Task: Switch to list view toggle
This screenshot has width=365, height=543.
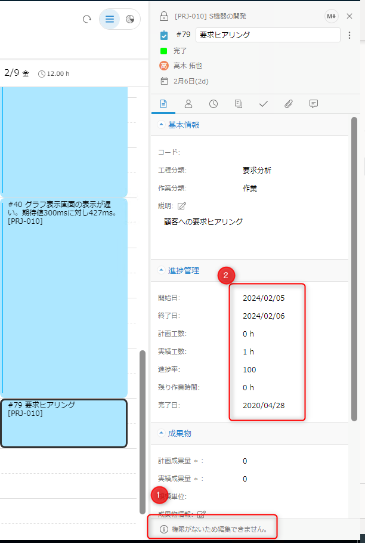Action: point(109,20)
